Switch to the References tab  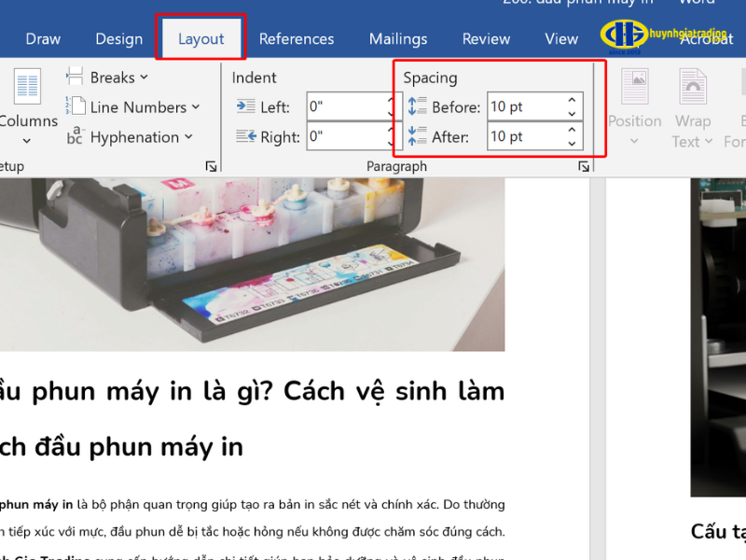click(x=297, y=39)
